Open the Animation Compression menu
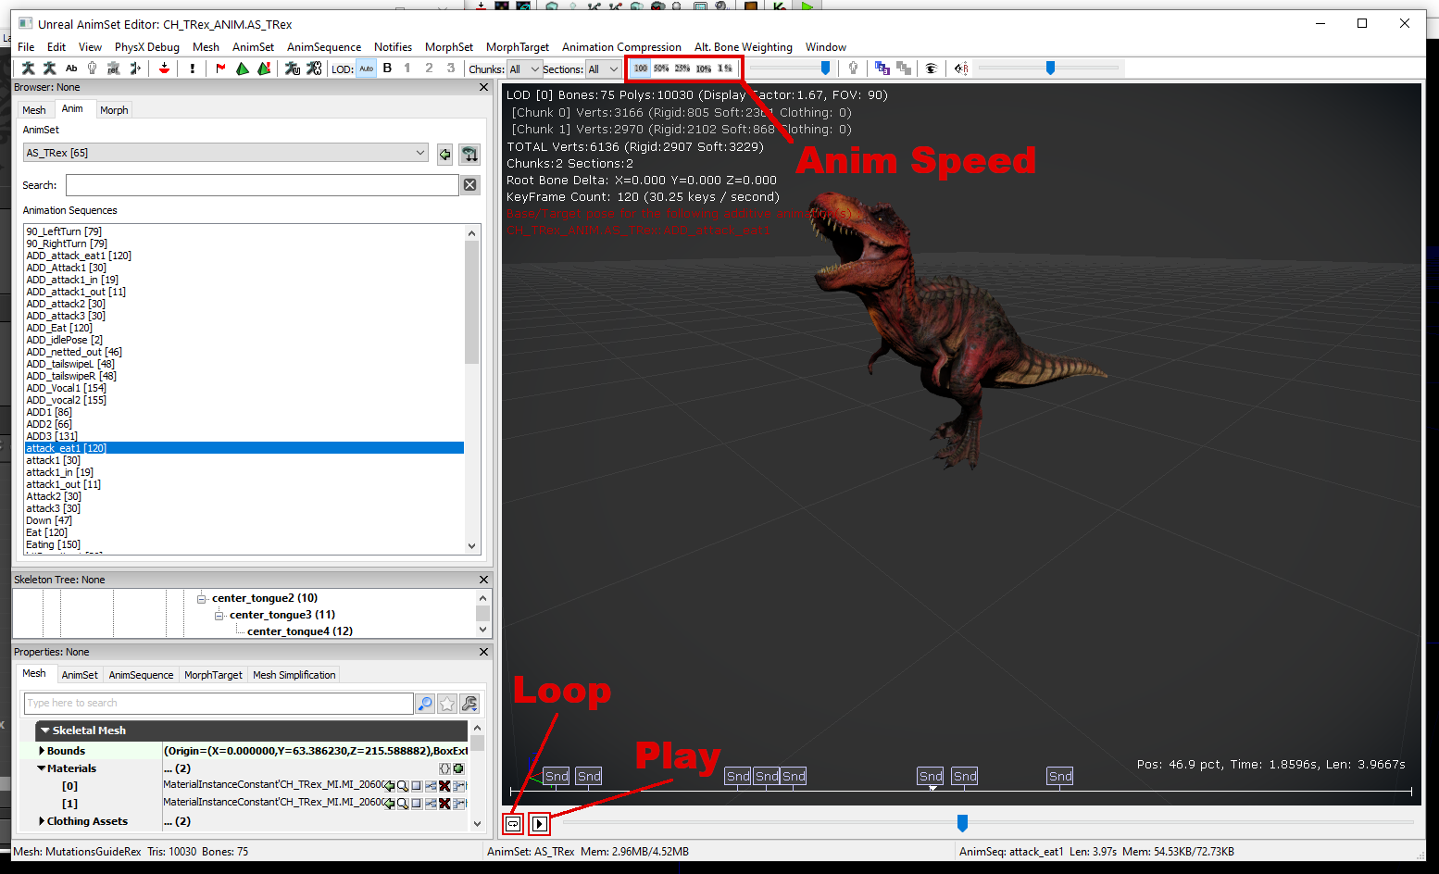1439x874 pixels. coord(621,47)
